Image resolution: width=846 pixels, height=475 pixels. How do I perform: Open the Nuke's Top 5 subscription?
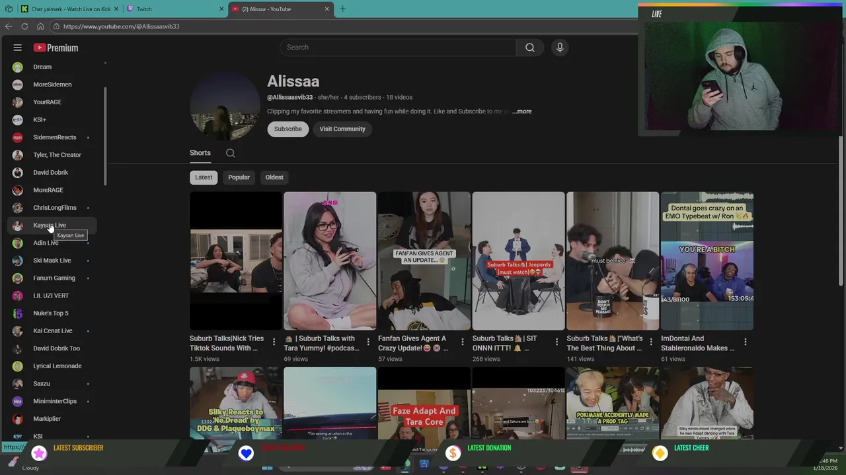tap(52, 313)
